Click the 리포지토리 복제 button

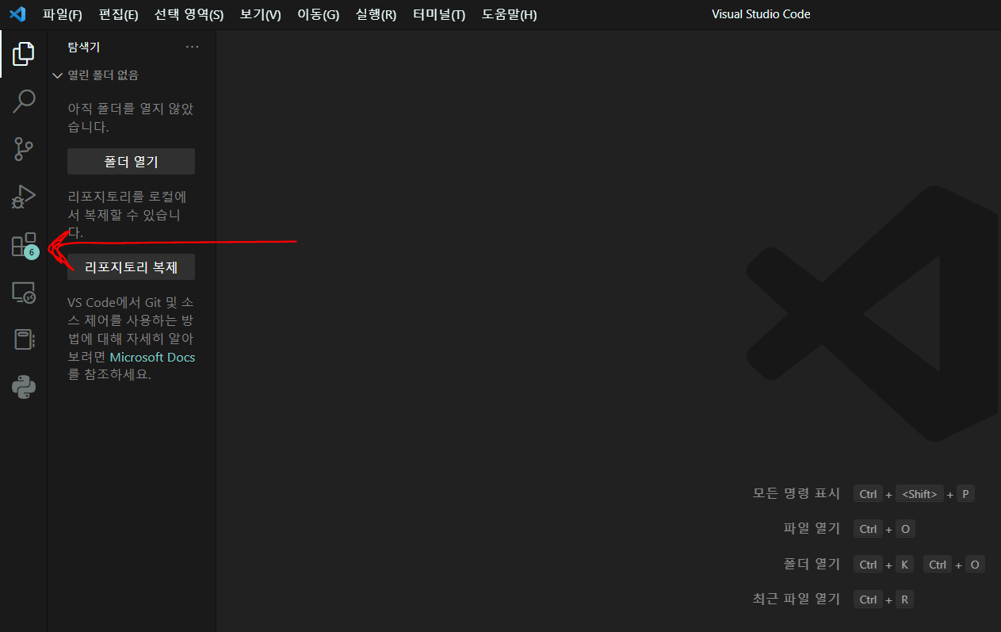tap(131, 266)
